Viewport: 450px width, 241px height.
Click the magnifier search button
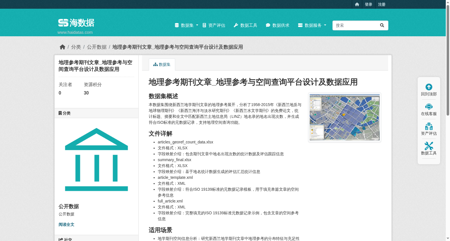pos(382,25)
